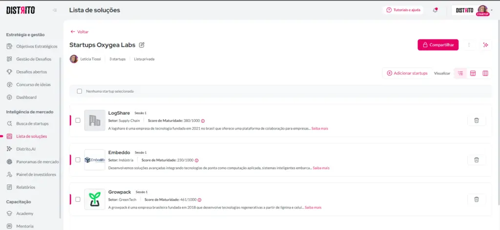Click the info icon beside Growpack's score 461/1000

pos(200,200)
